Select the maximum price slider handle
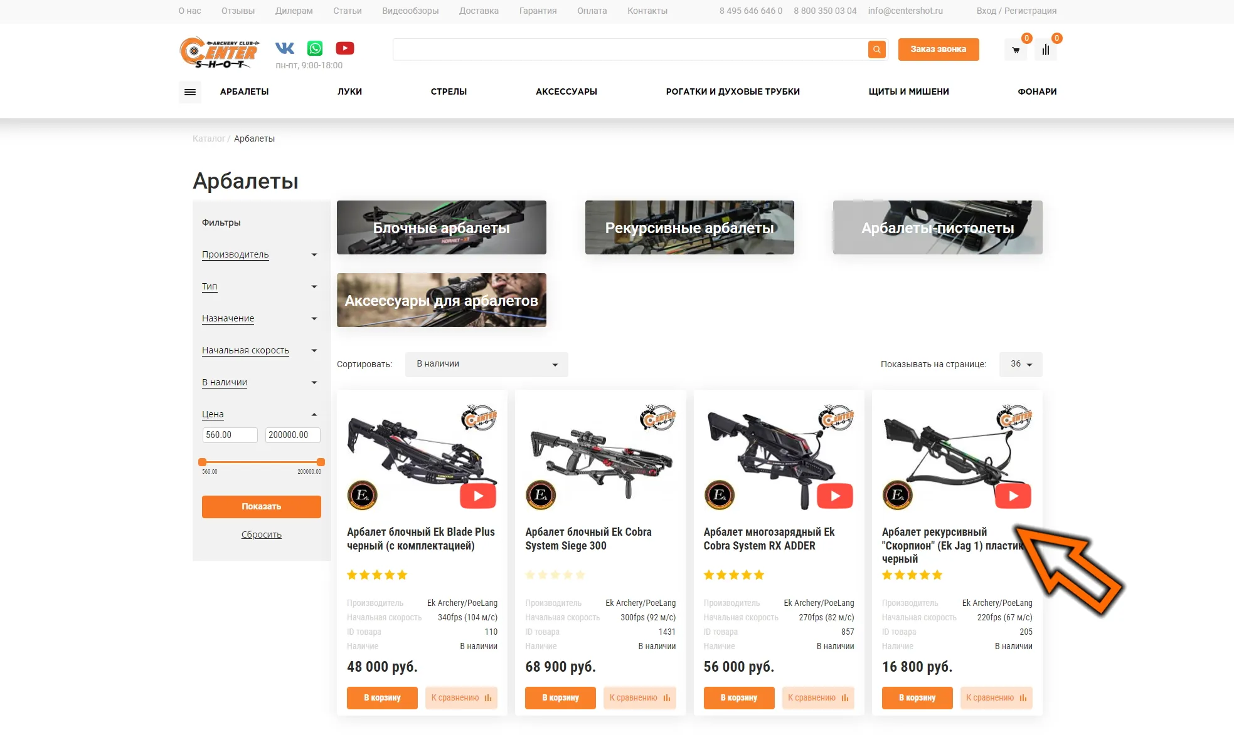Viewport: 1234px width, 735px height. point(321,462)
